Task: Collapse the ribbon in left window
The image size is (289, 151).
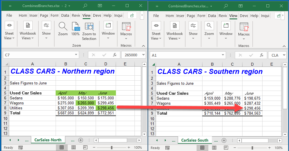Action: tap(143, 46)
